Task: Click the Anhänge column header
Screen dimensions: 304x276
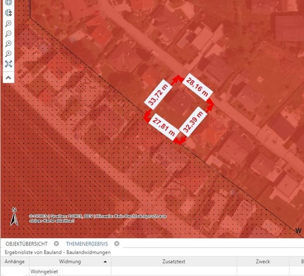Action: coord(14,261)
